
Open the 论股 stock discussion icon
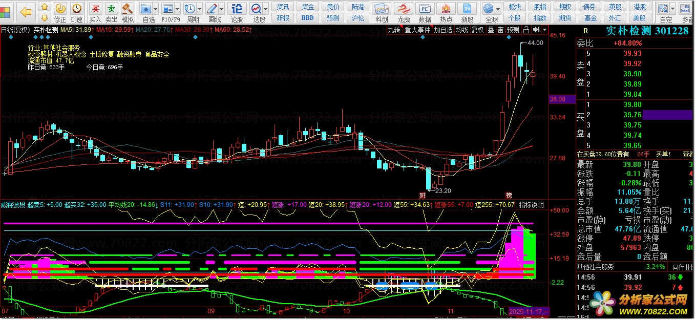237,12
